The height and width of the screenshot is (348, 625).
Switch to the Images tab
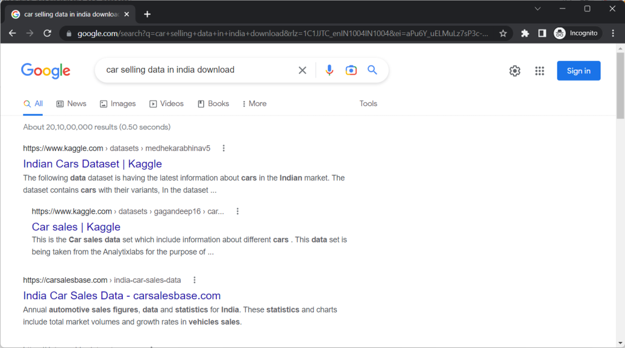(118, 104)
